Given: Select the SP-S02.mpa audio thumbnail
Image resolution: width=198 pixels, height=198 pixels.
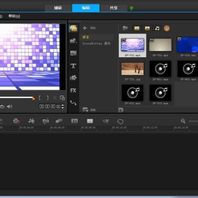Looking at the screenshot, I should [x=133, y=93].
